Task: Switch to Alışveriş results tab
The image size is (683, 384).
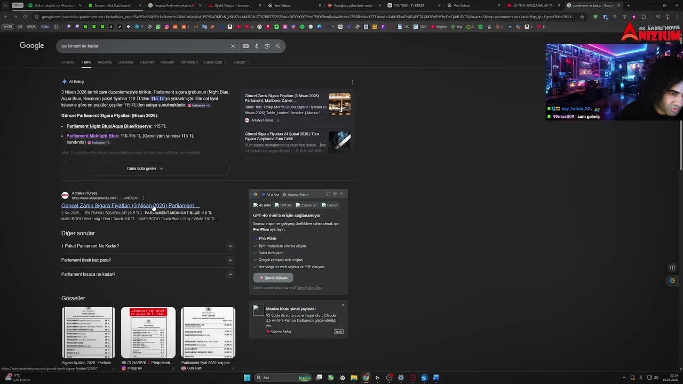Action: pyautogui.click(x=105, y=62)
